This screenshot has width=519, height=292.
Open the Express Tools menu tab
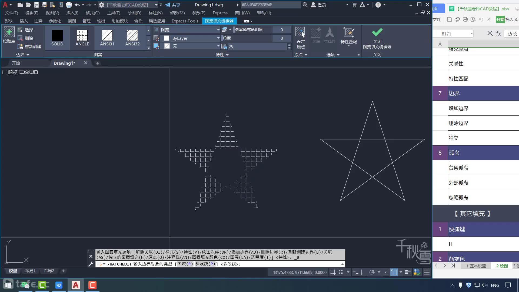point(185,21)
